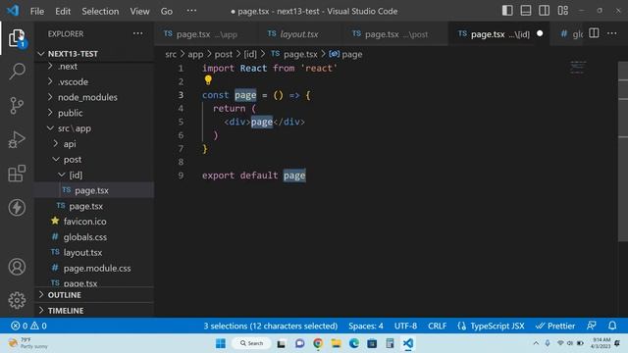Open the Selection menu
628x353 pixels.
point(100,11)
